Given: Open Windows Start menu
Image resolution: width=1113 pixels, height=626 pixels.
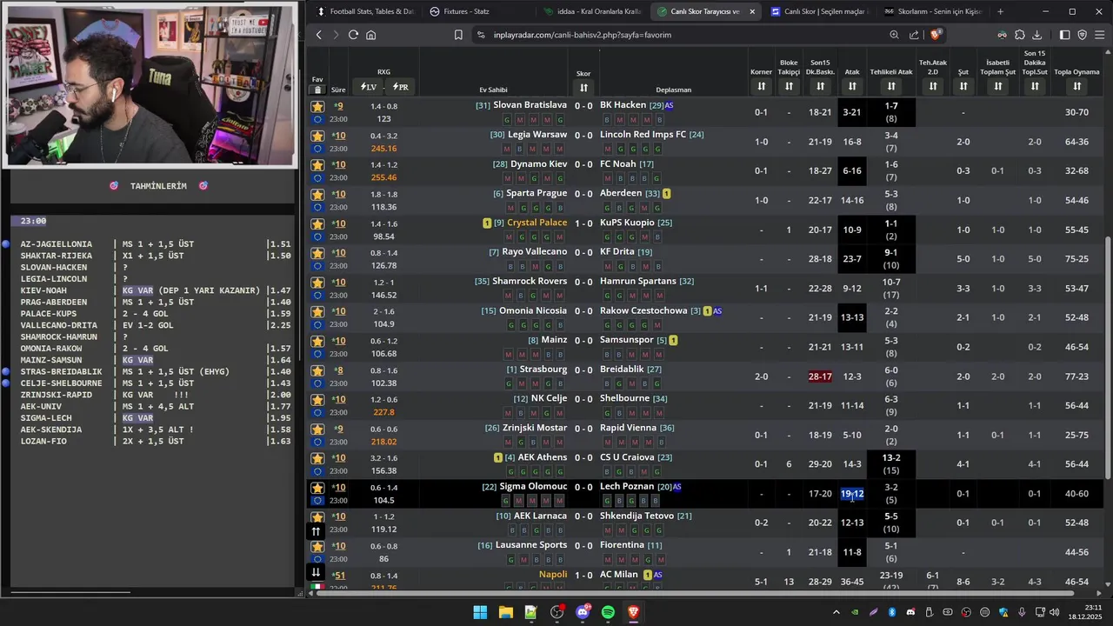Looking at the screenshot, I should [480, 612].
